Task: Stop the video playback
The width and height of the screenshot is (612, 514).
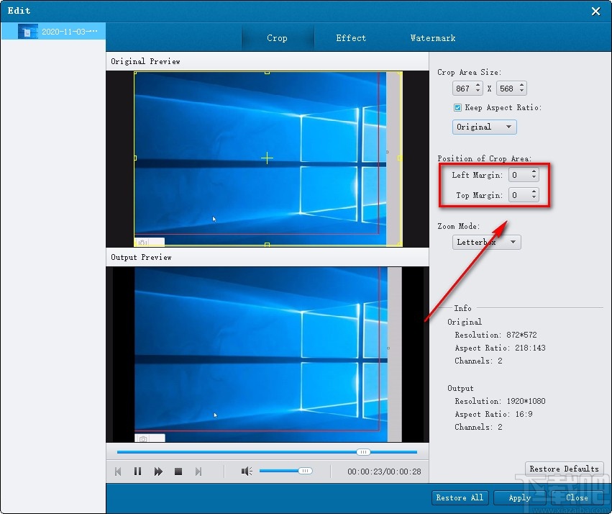Action: tap(178, 472)
